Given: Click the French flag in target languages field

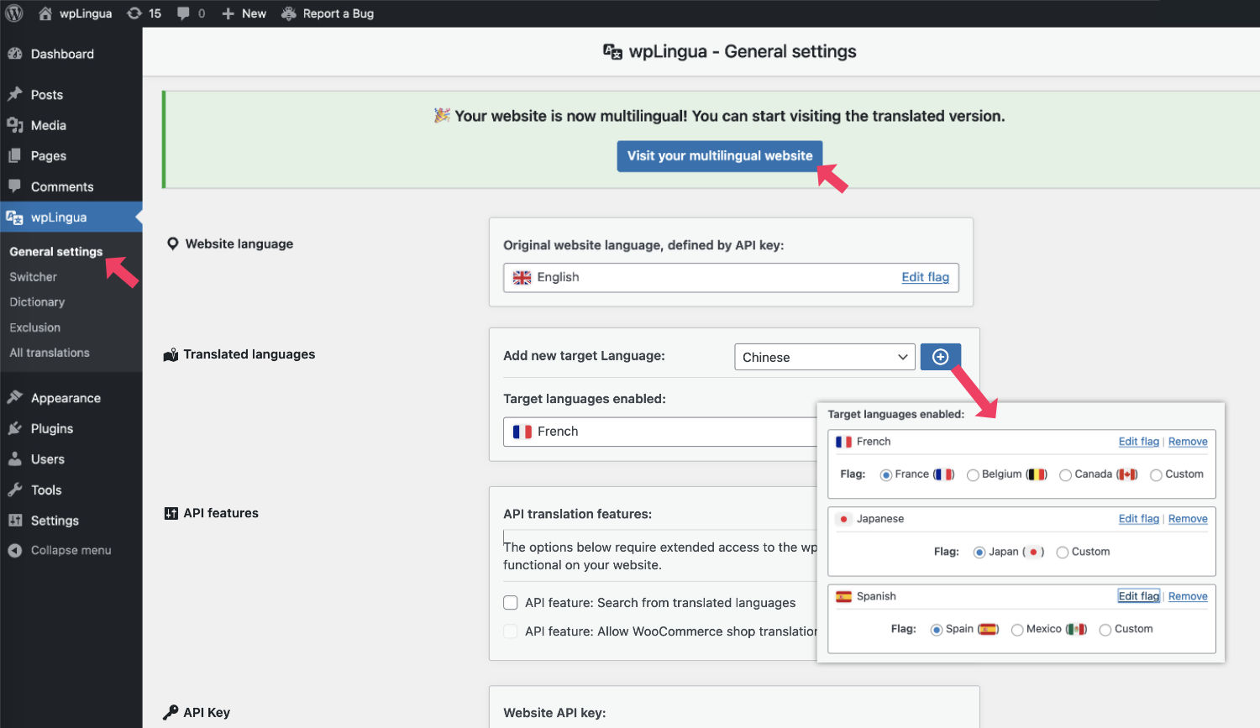Looking at the screenshot, I should pos(522,432).
